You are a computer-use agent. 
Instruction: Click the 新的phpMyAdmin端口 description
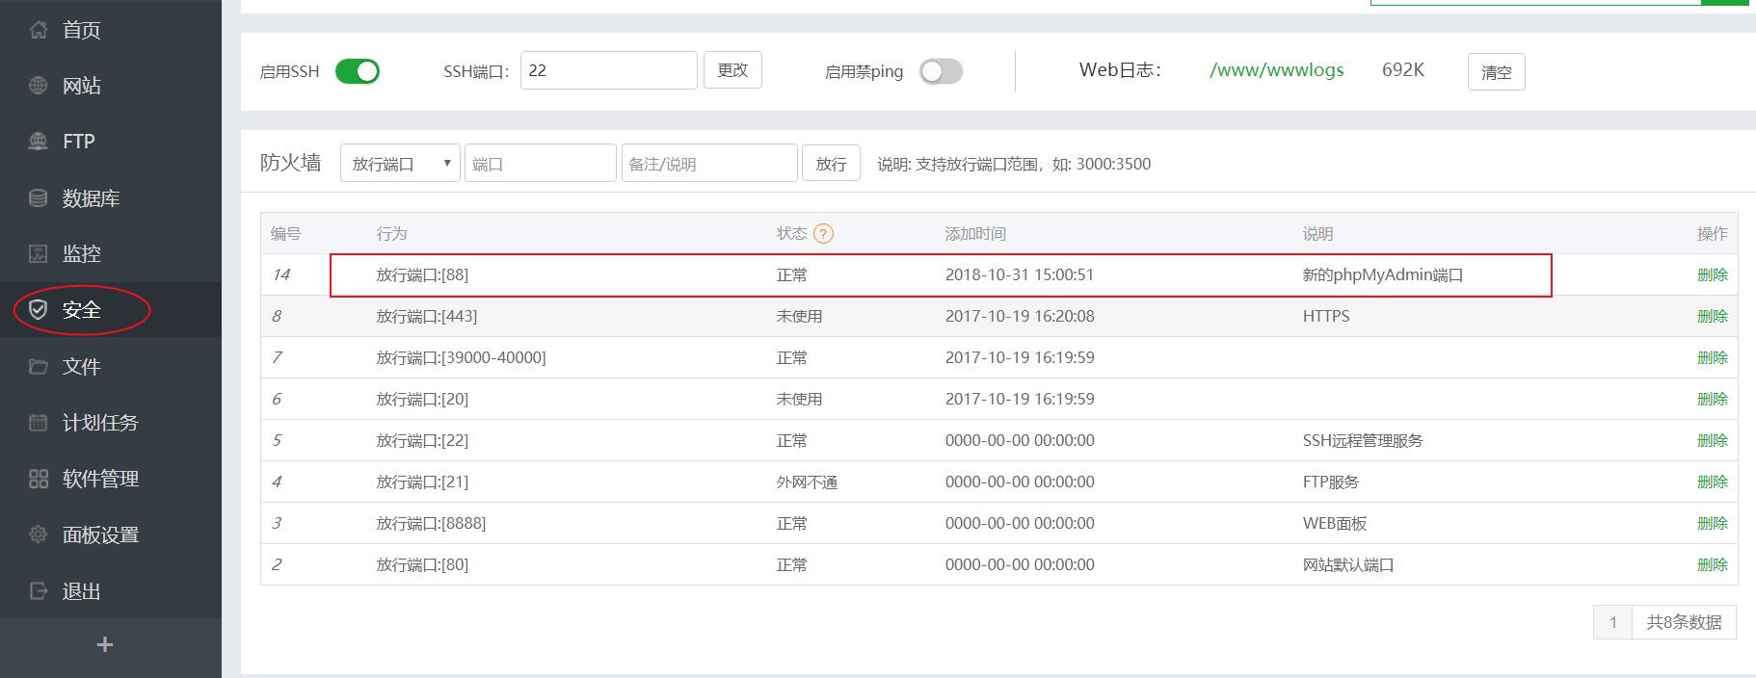point(1383,274)
